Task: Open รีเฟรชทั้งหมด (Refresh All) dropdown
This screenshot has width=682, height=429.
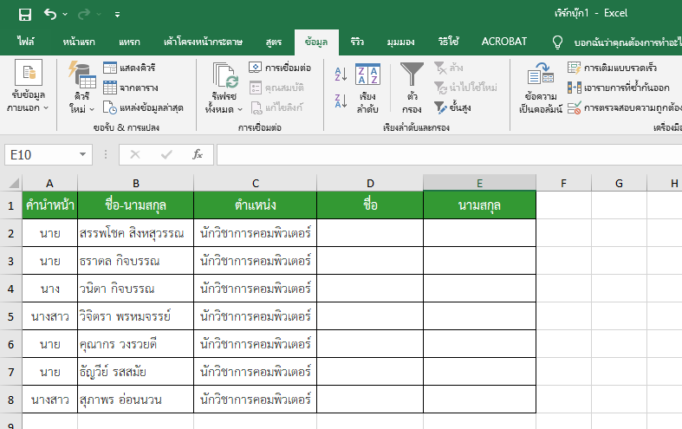Action: click(224, 87)
